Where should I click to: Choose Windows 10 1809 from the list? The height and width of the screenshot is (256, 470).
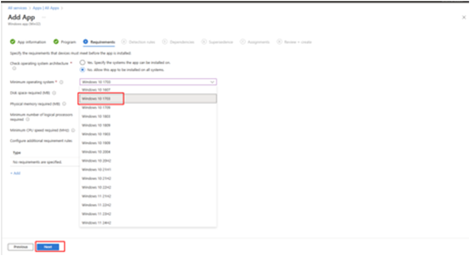pyautogui.click(x=148, y=125)
